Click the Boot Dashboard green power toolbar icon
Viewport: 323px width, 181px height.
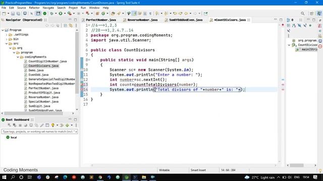coord(45,14)
